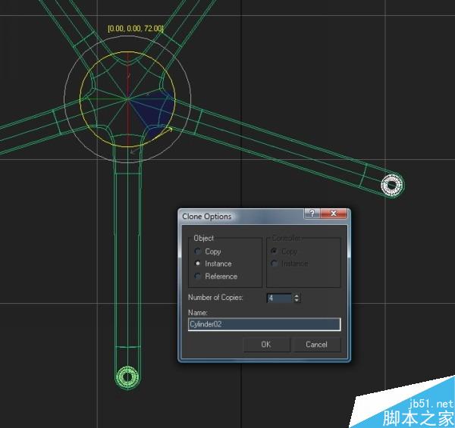
Task: Open help with the question mark button
Action: (312, 214)
